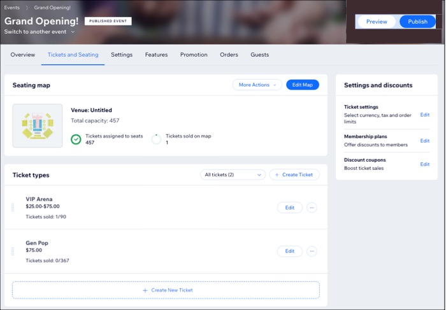Click the Seating map heading
The width and height of the screenshot is (446, 310).
[31, 85]
